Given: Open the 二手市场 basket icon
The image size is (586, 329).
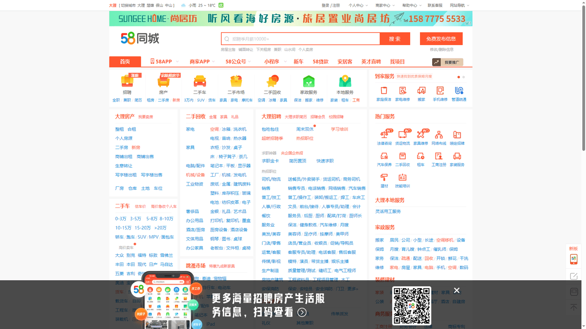Looking at the screenshot, I should tap(236, 81).
